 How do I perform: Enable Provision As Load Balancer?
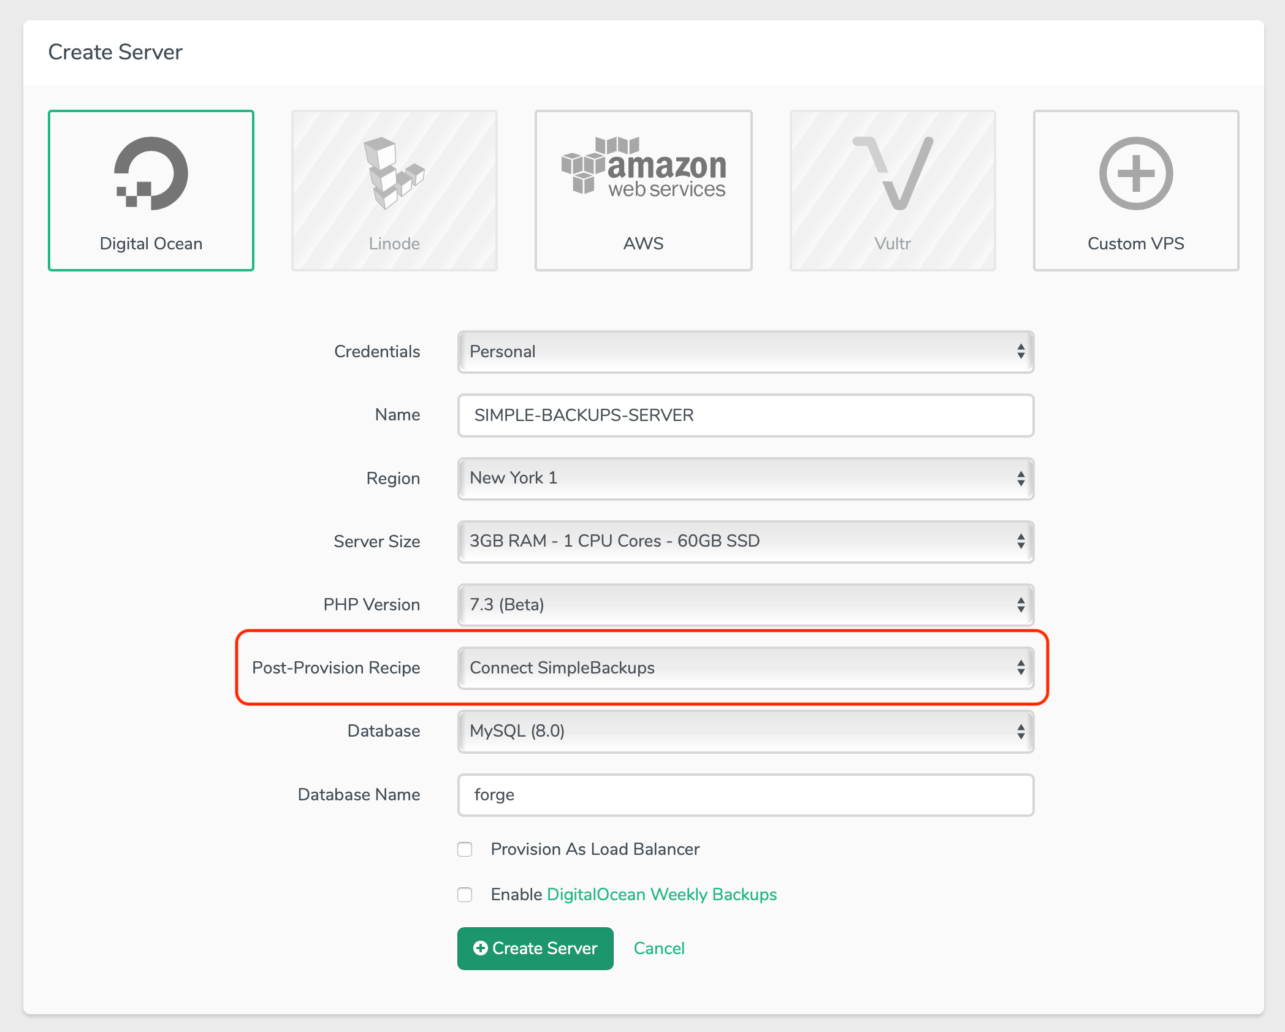(465, 849)
